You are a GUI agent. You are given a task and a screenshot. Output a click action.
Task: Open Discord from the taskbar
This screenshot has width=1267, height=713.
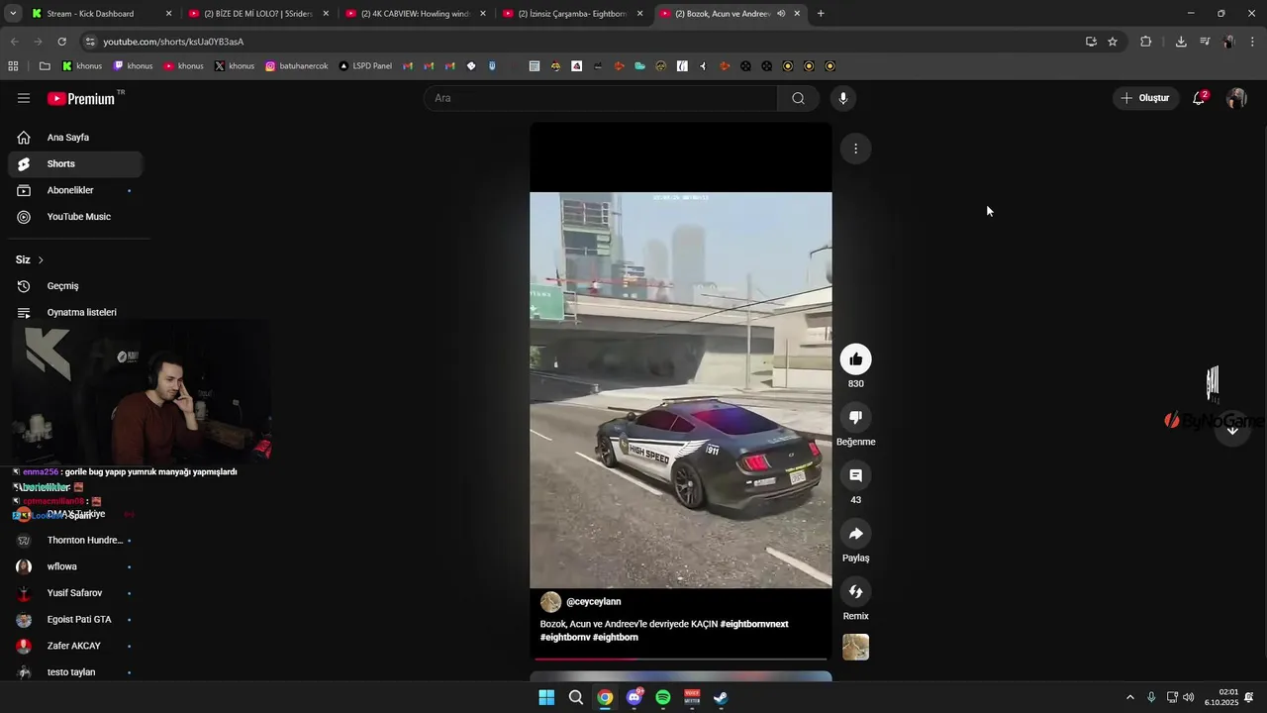click(x=633, y=697)
